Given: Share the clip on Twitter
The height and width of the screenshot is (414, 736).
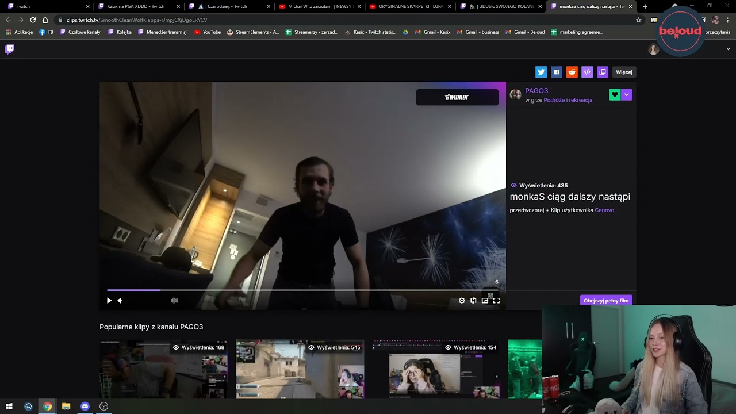Looking at the screenshot, I should [x=541, y=72].
